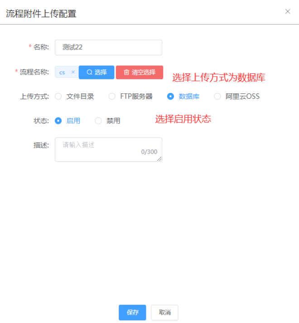Remove the cs tag using its x icon

click(x=73, y=72)
